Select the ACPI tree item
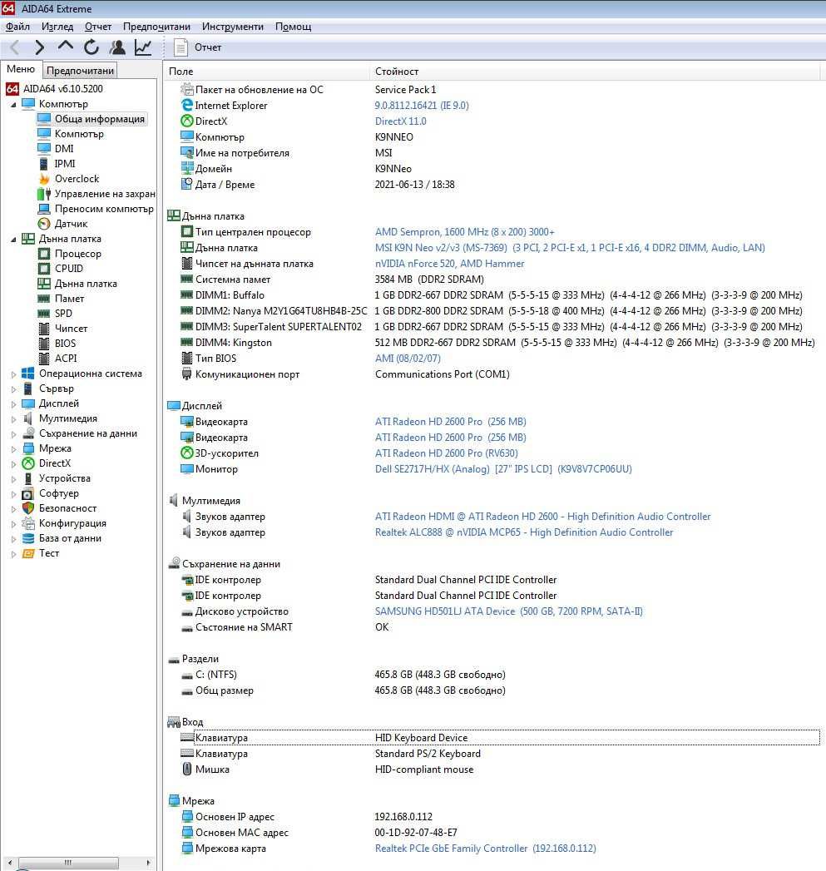This screenshot has width=826, height=871. click(66, 359)
